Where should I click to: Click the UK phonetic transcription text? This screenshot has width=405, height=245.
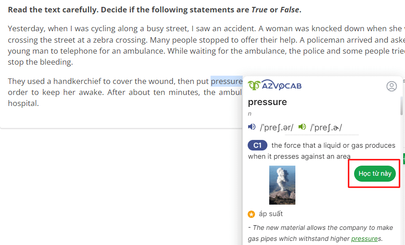(277, 128)
